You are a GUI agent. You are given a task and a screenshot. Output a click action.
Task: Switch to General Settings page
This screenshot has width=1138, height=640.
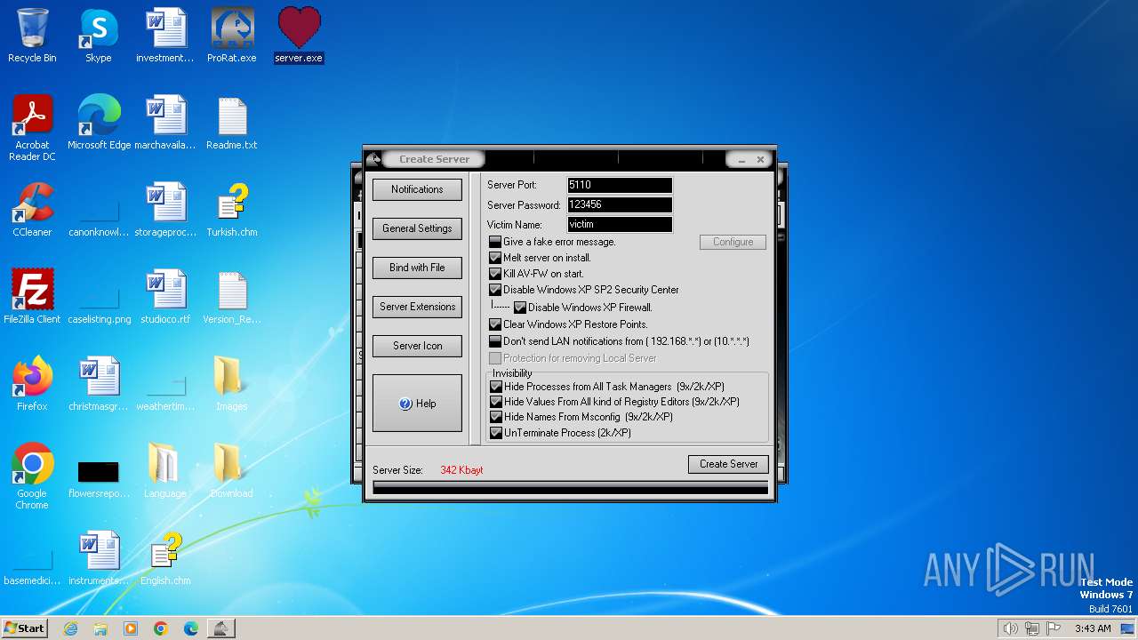[x=417, y=228]
